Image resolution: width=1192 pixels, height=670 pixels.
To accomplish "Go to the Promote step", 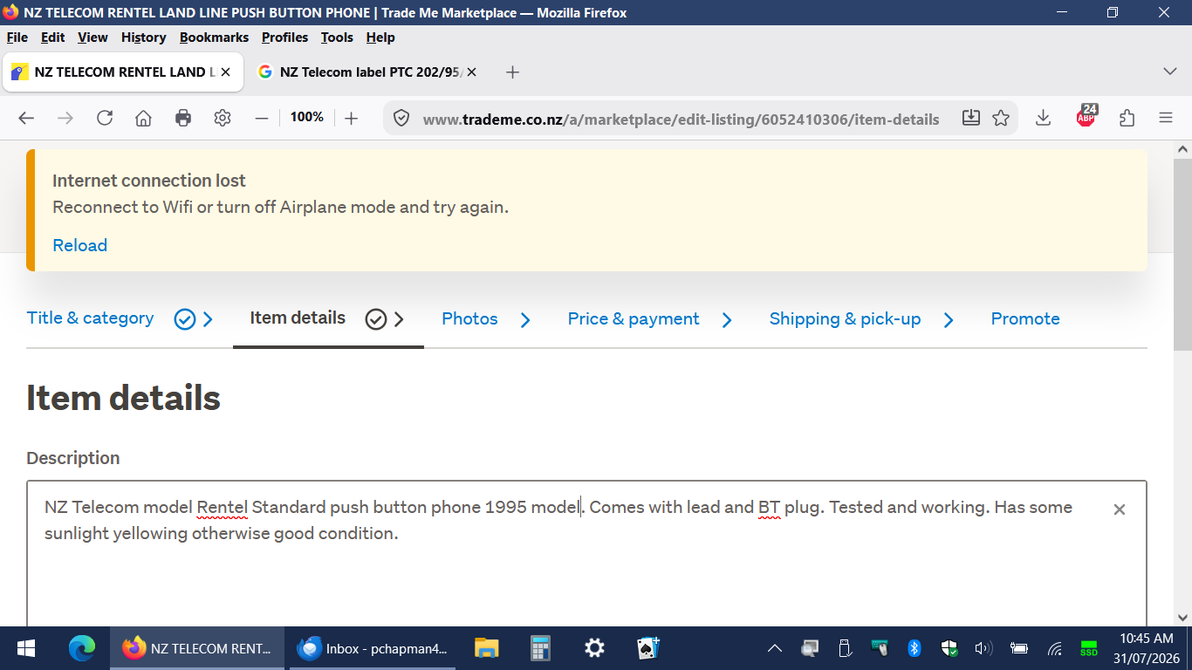I will 1025,319.
